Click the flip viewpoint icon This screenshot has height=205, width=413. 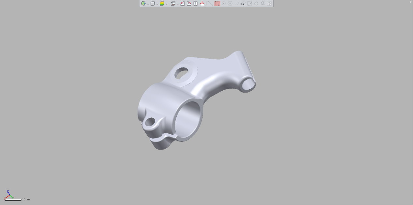coord(196,4)
